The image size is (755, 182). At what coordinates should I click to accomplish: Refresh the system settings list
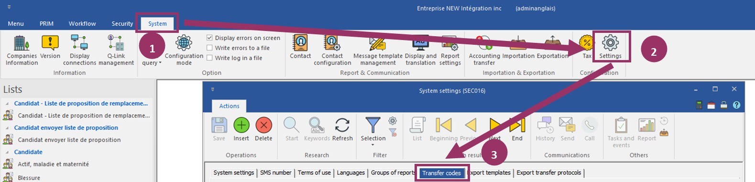pyautogui.click(x=342, y=129)
